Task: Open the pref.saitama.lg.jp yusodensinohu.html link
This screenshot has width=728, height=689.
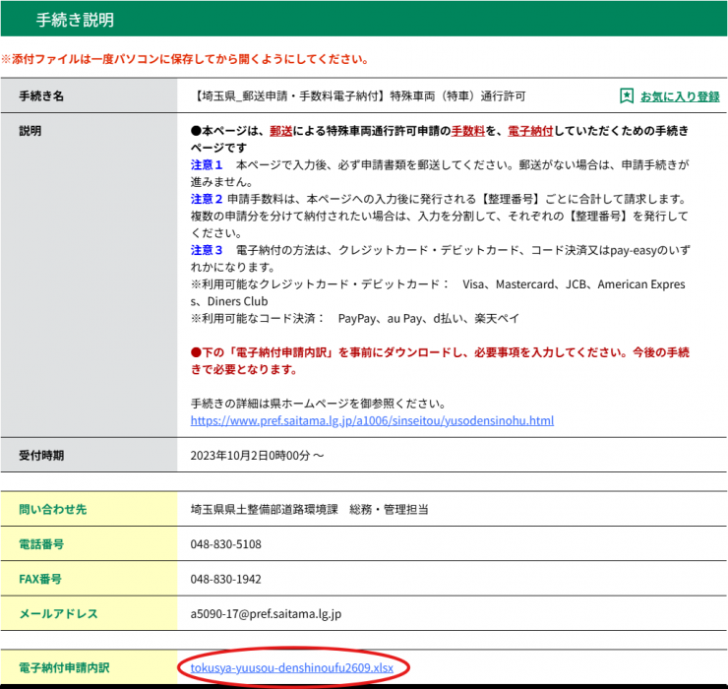Action: pyautogui.click(x=372, y=420)
